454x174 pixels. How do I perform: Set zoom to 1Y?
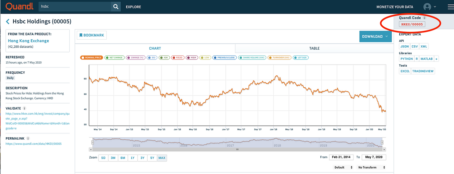pyautogui.click(x=133, y=158)
